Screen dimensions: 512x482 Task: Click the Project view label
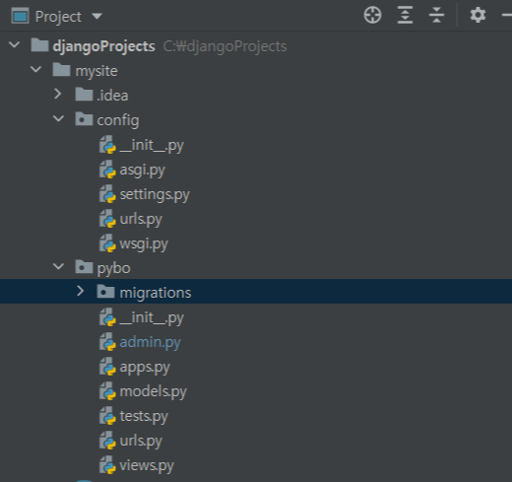point(58,17)
